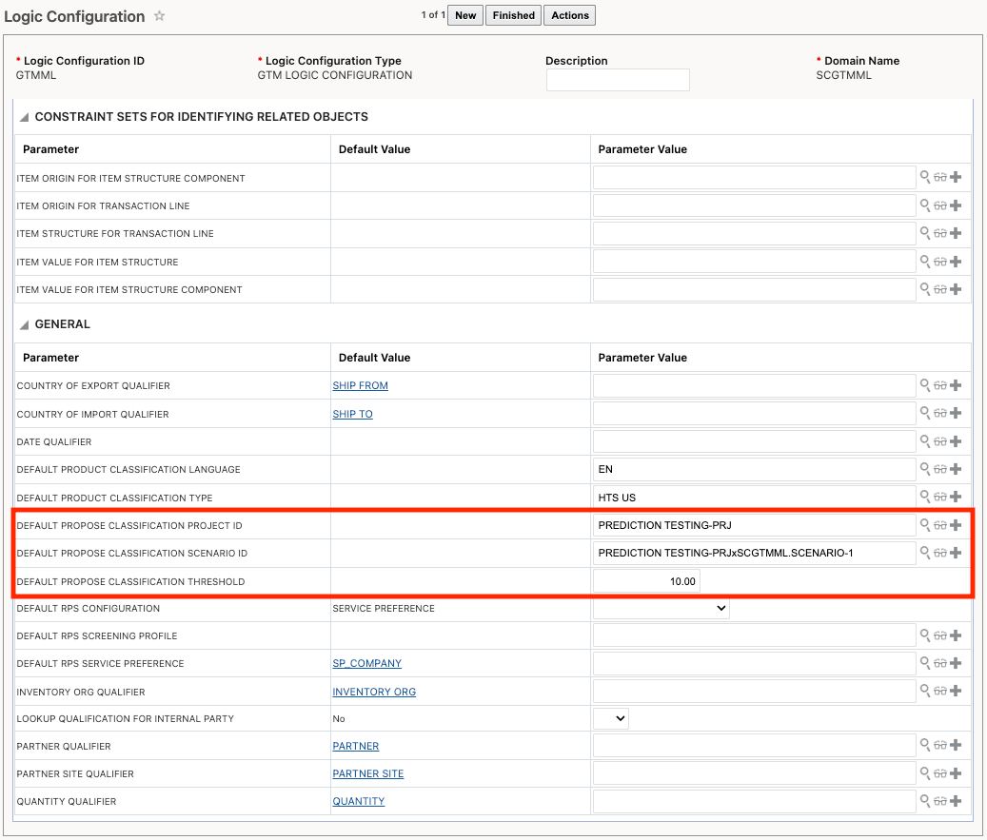Click search icon for DEFAULT RPS SCREENING PROFILE
987x840 pixels.
click(925, 635)
